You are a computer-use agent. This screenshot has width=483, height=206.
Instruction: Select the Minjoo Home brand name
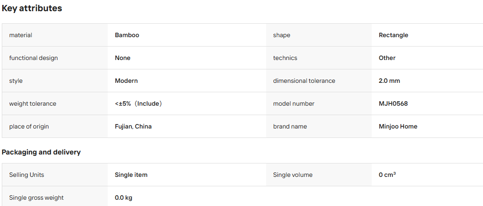pos(398,126)
